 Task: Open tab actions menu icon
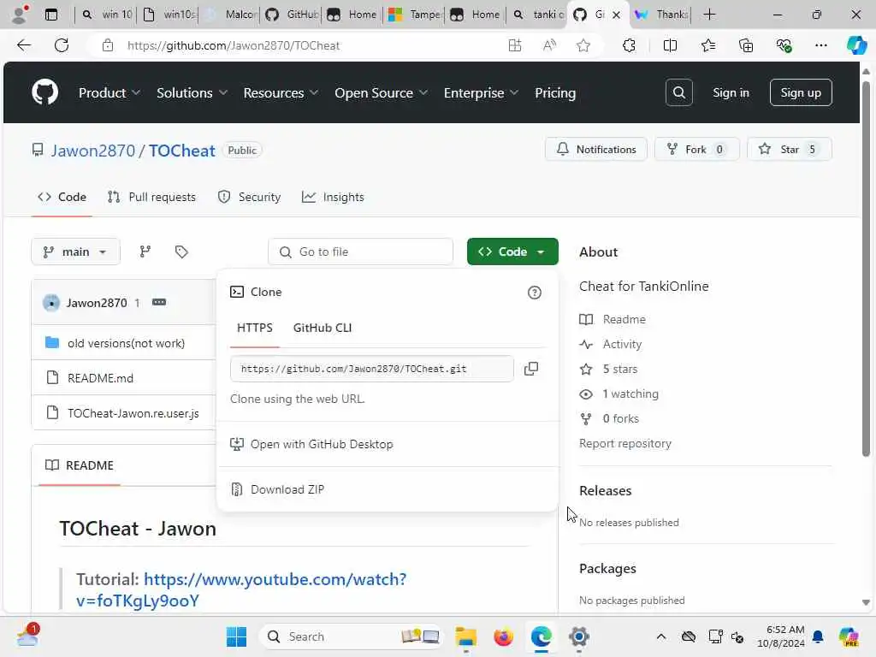pyautogui.click(x=51, y=15)
